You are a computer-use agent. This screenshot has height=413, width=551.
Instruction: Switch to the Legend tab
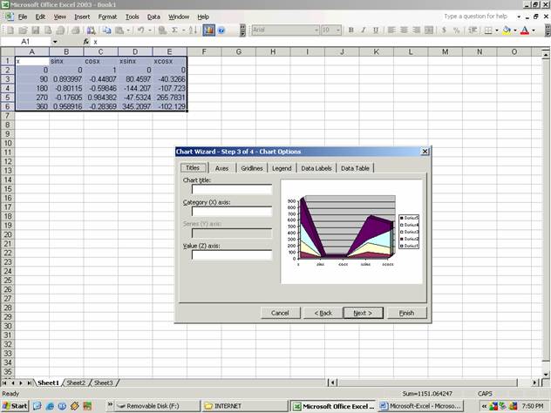click(x=282, y=168)
